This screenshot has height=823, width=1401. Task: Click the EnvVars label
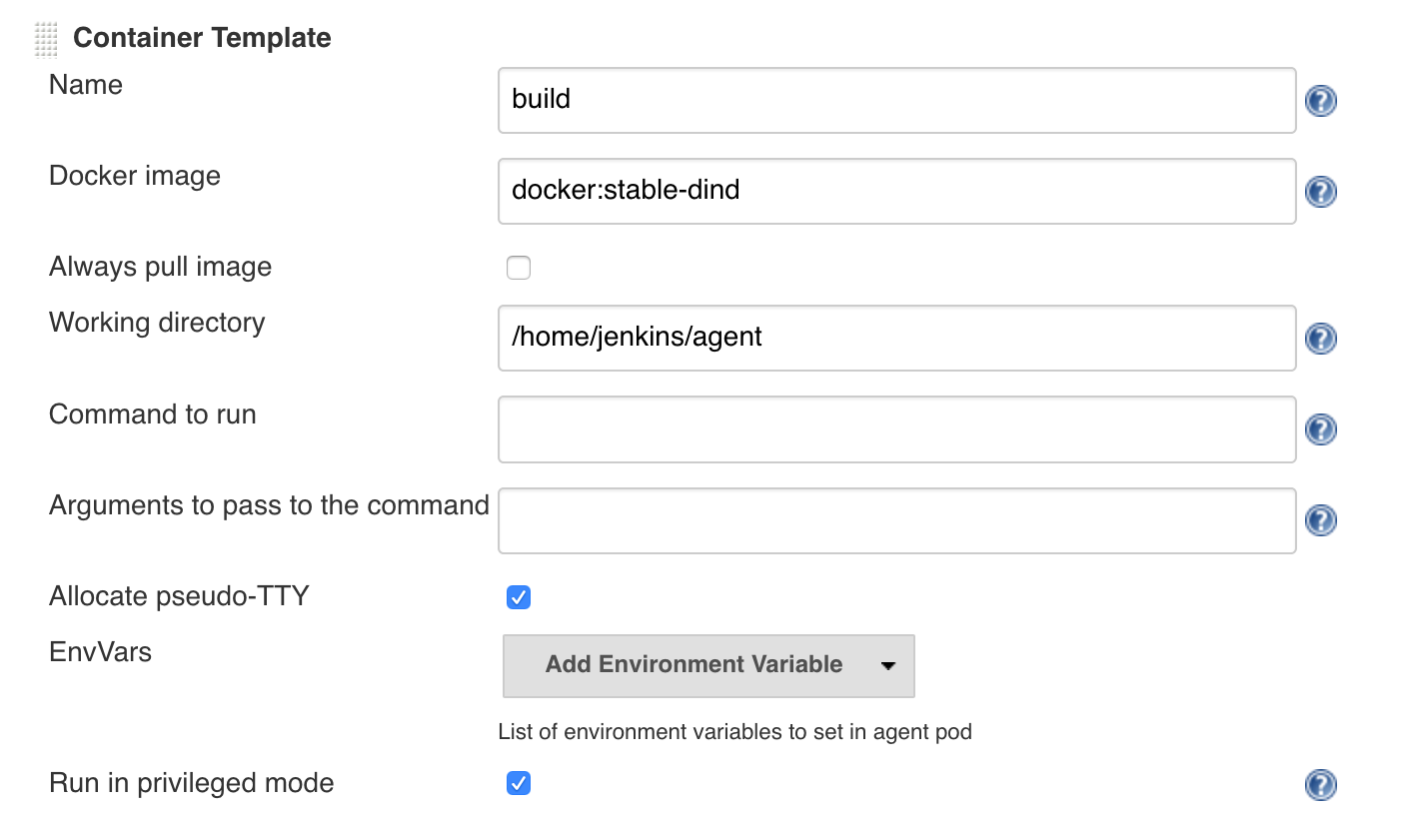100,653
